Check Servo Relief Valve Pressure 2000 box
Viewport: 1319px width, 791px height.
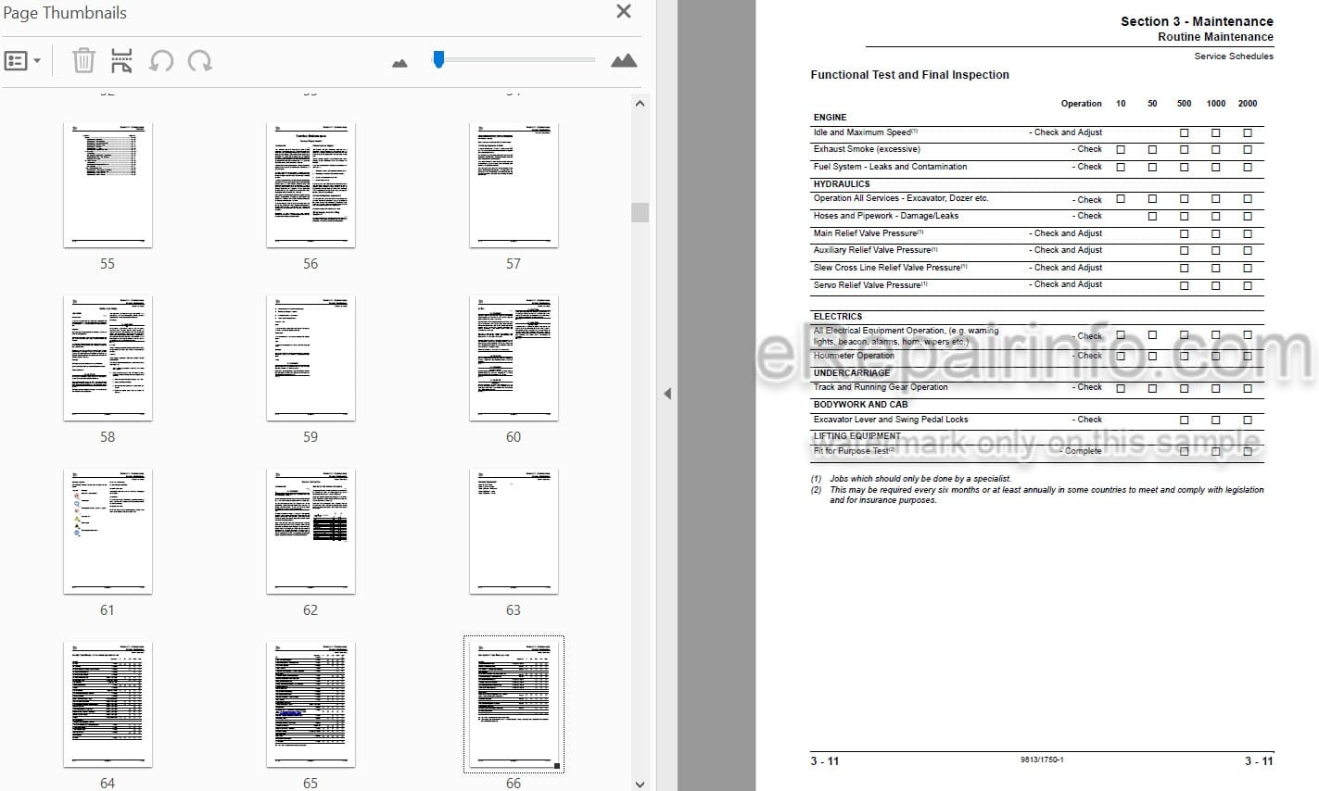[1248, 285]
